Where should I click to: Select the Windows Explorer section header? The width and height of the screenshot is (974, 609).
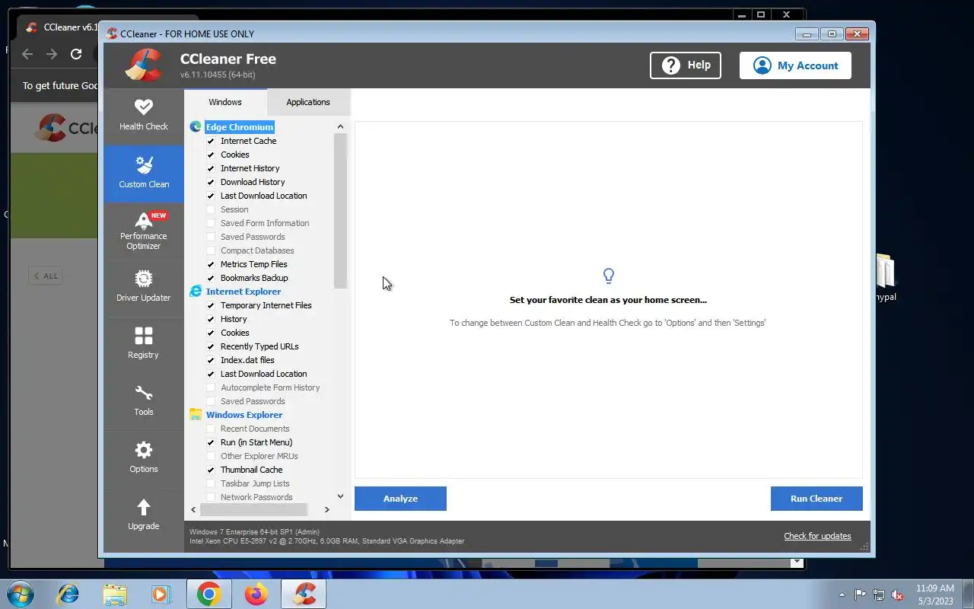(244, 415)
